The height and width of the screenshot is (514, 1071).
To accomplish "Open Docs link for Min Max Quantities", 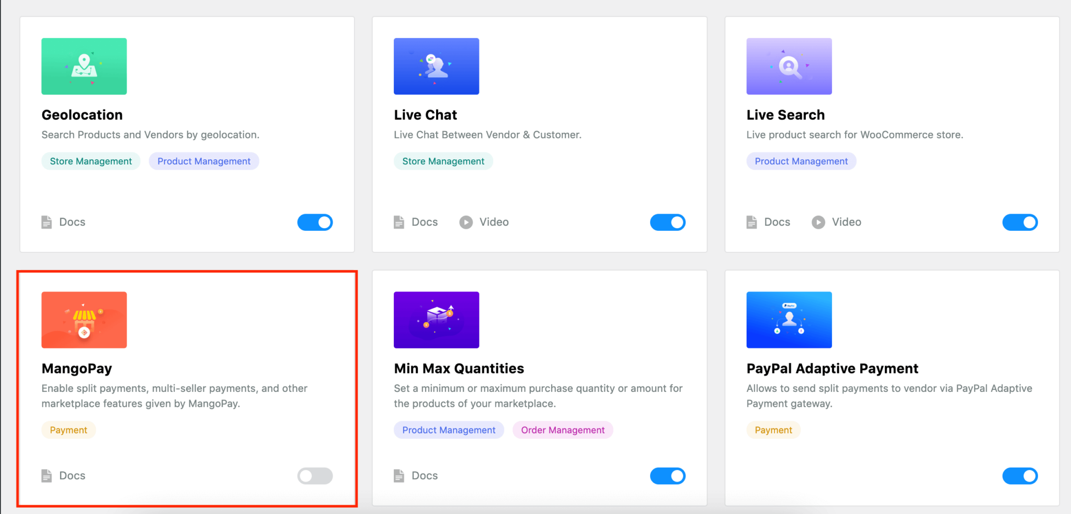I will click(x=424, y=476).
